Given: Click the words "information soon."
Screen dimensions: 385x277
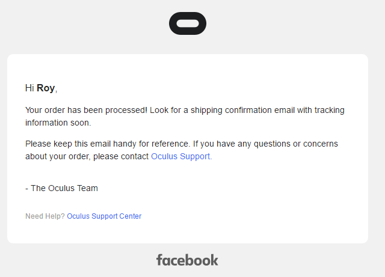Looking at the screenshot, I should click(58, 122).
